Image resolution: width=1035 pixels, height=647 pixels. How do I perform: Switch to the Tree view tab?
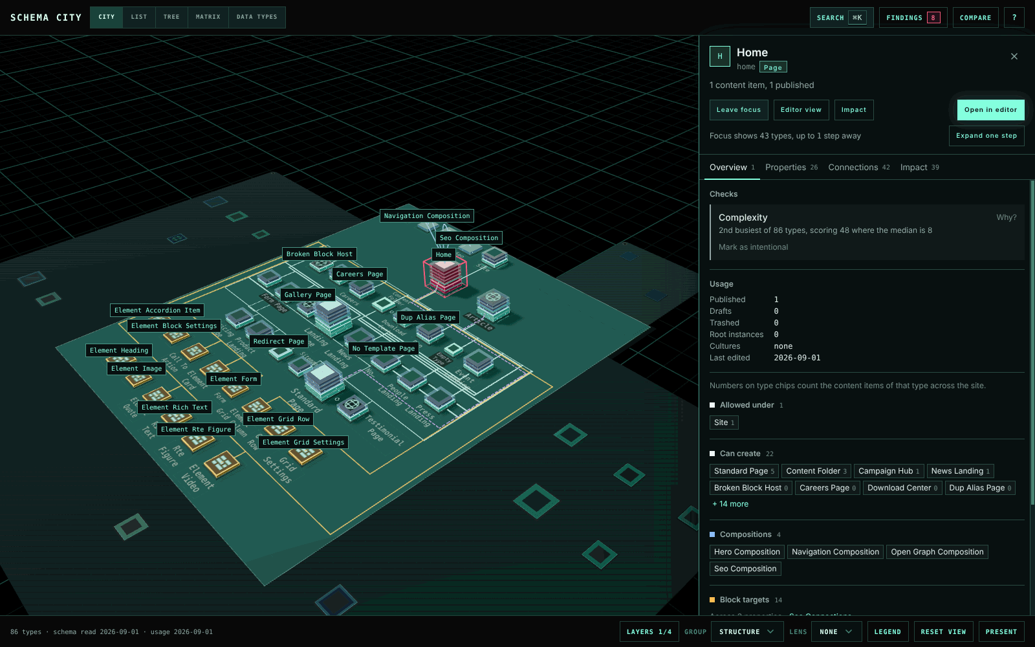tap(171, 17)
